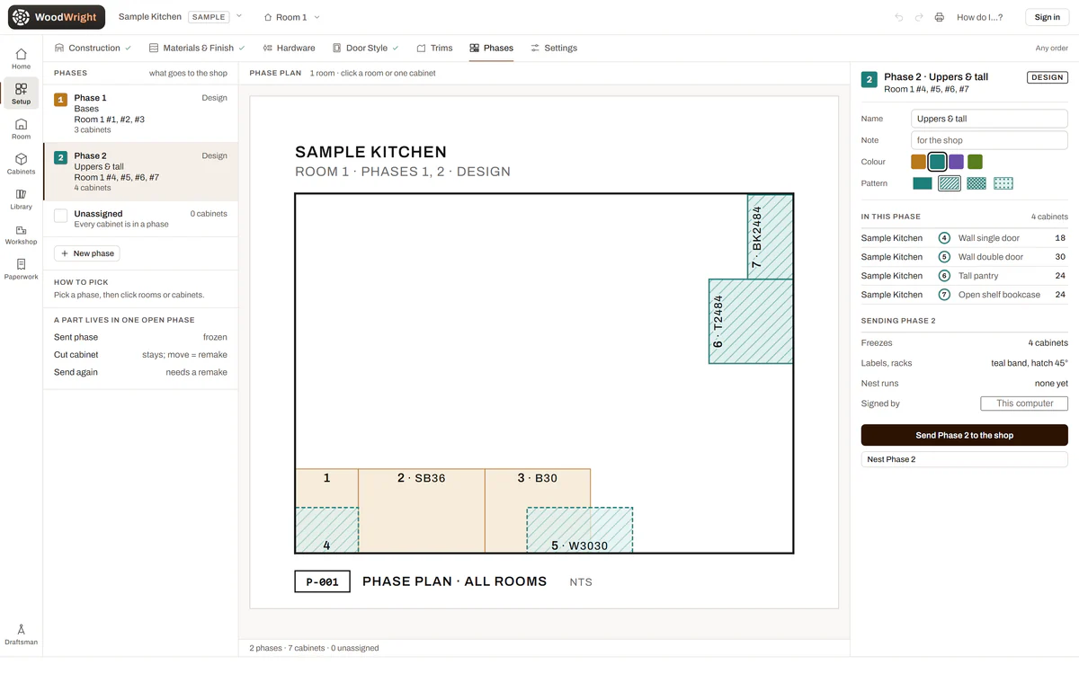The image size is (1079, 674).
Task: Switch to the Construction tab
Action: click(x=93, y=49)
